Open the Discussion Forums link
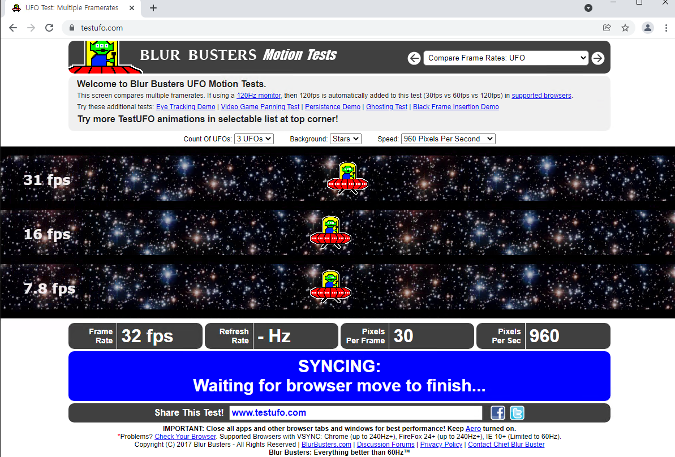This screenshot has width=675, height=457. [x=386, y=445]
